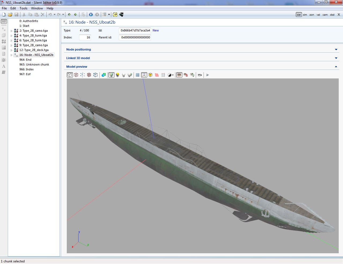Toggle the yellow light bulb lighting mode
This screenshot has width=343, height=264.
(x=117, y=75)
